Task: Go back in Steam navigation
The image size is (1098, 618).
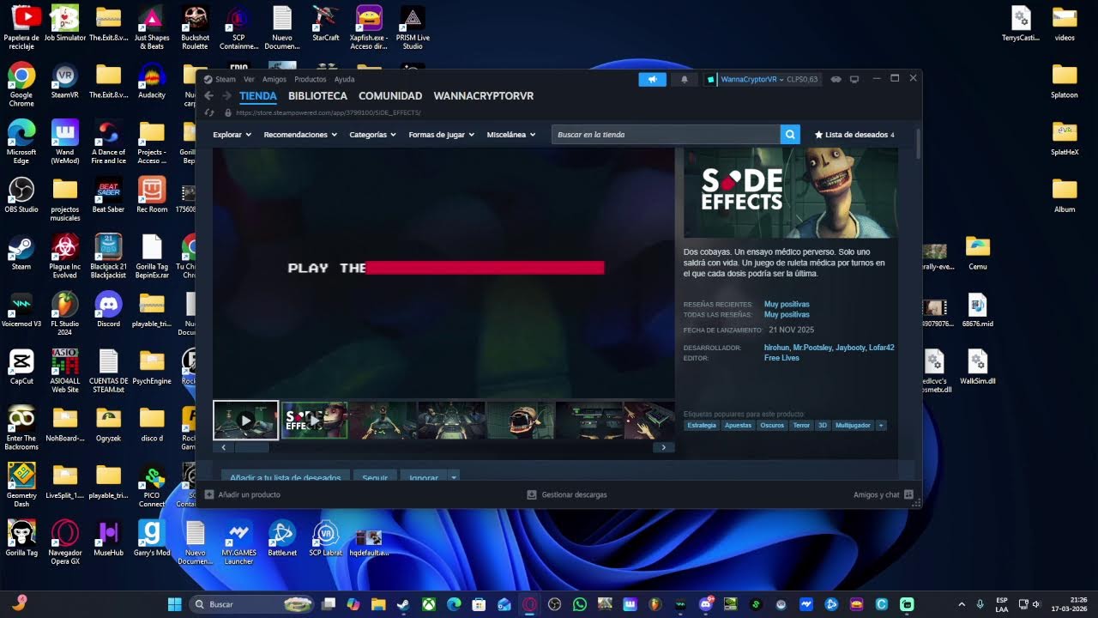Action: [208, 96]
